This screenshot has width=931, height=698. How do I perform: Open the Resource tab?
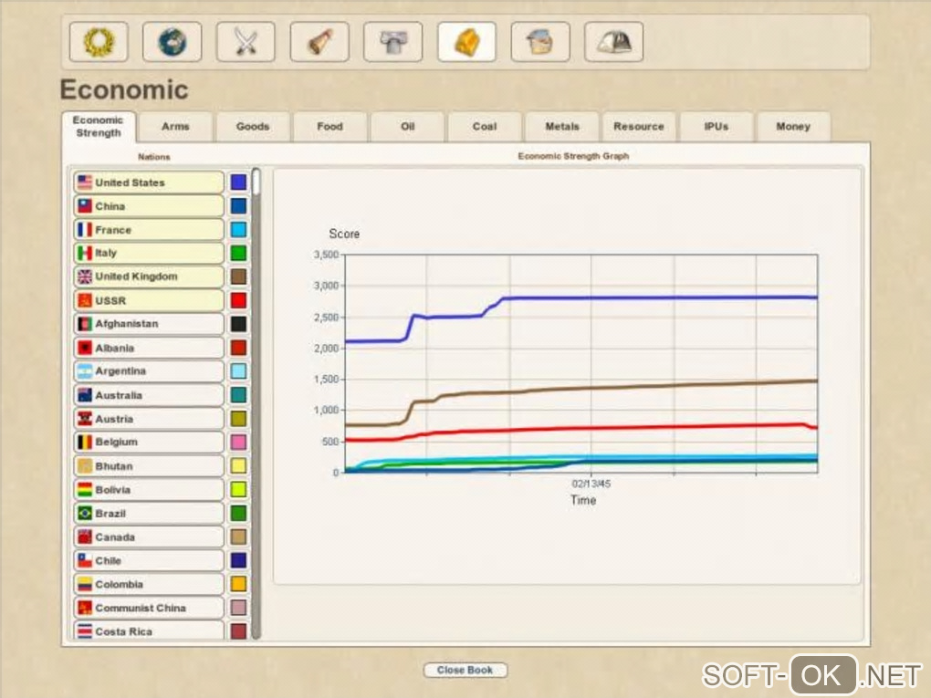tap(639, 127)
